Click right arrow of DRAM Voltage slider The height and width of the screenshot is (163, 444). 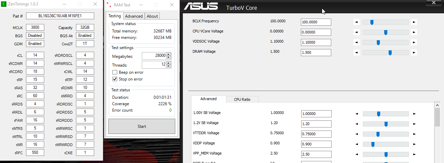(x=414, y=53)
